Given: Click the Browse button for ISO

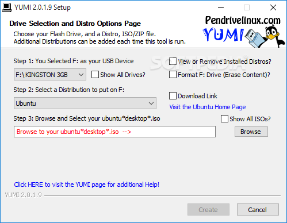Looking at the screenshot, I should click(x=251, y=132).
